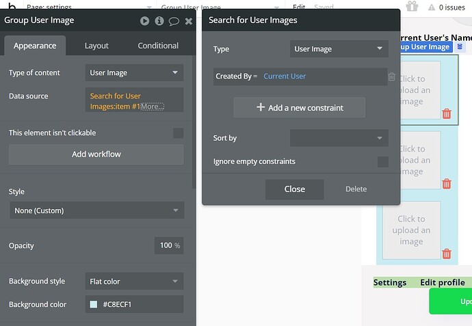Open comments bubble icon in property editor header

point(174,21)
